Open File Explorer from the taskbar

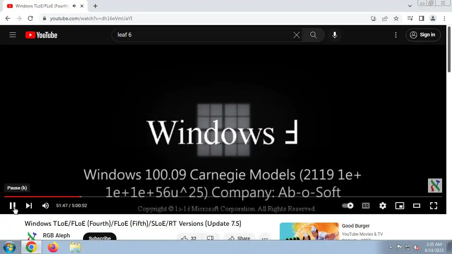click(x=75, y=247)
